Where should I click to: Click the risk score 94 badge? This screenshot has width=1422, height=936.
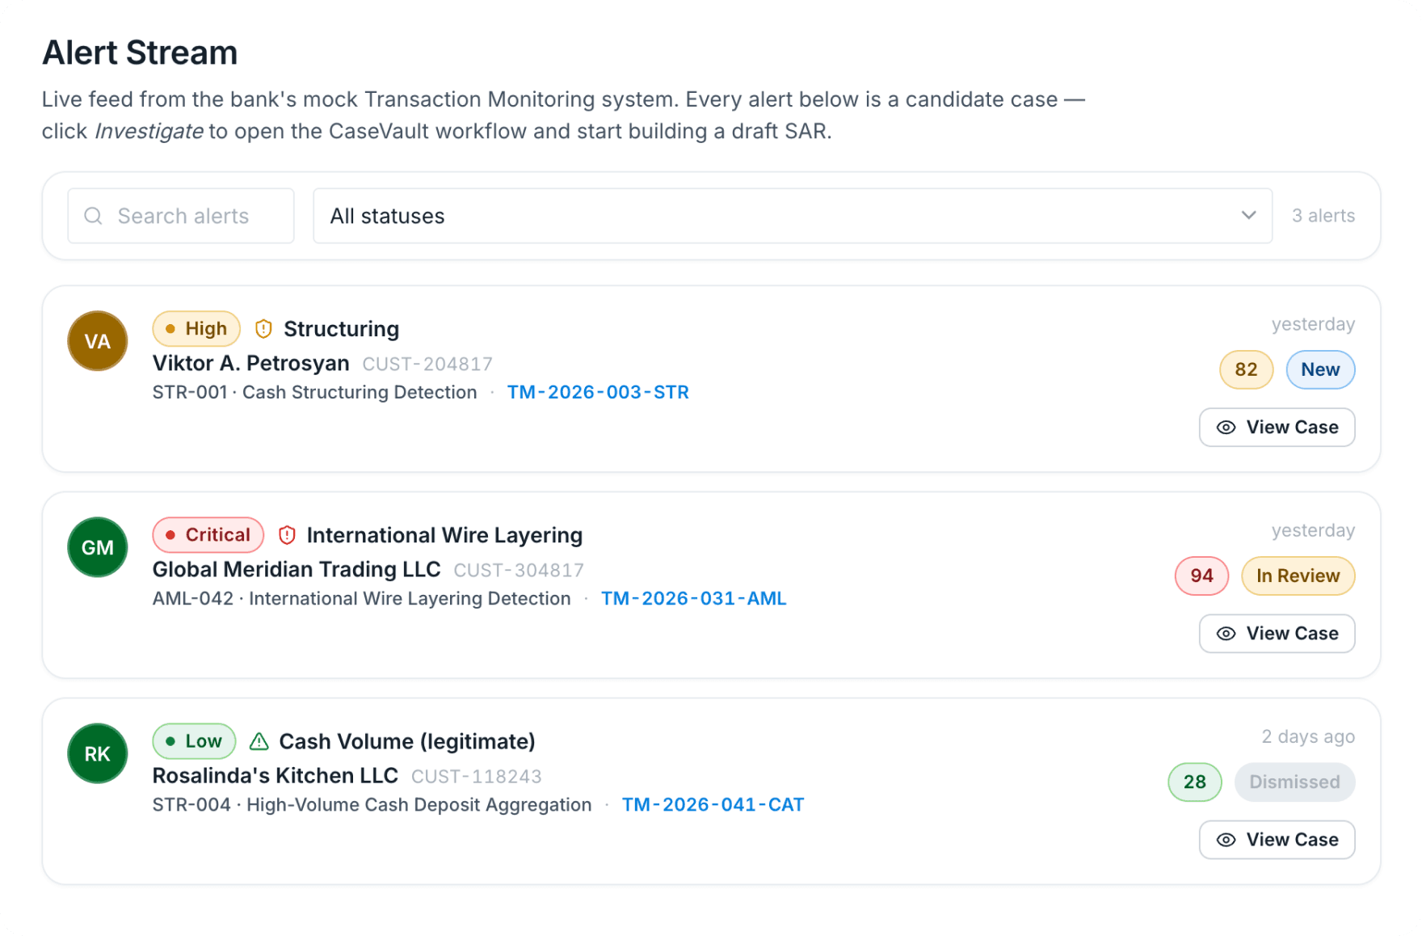[1201, 576]
